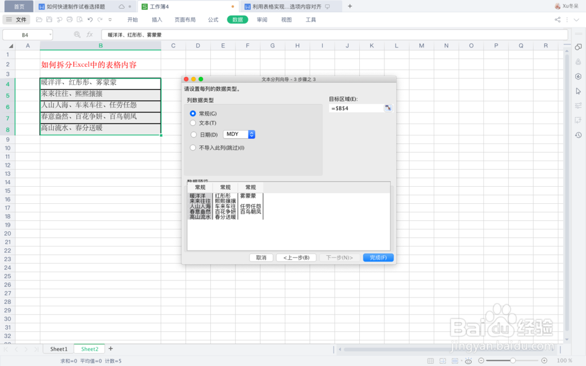
Task: Click the 完成(F) button to finish
Action: 379,257
